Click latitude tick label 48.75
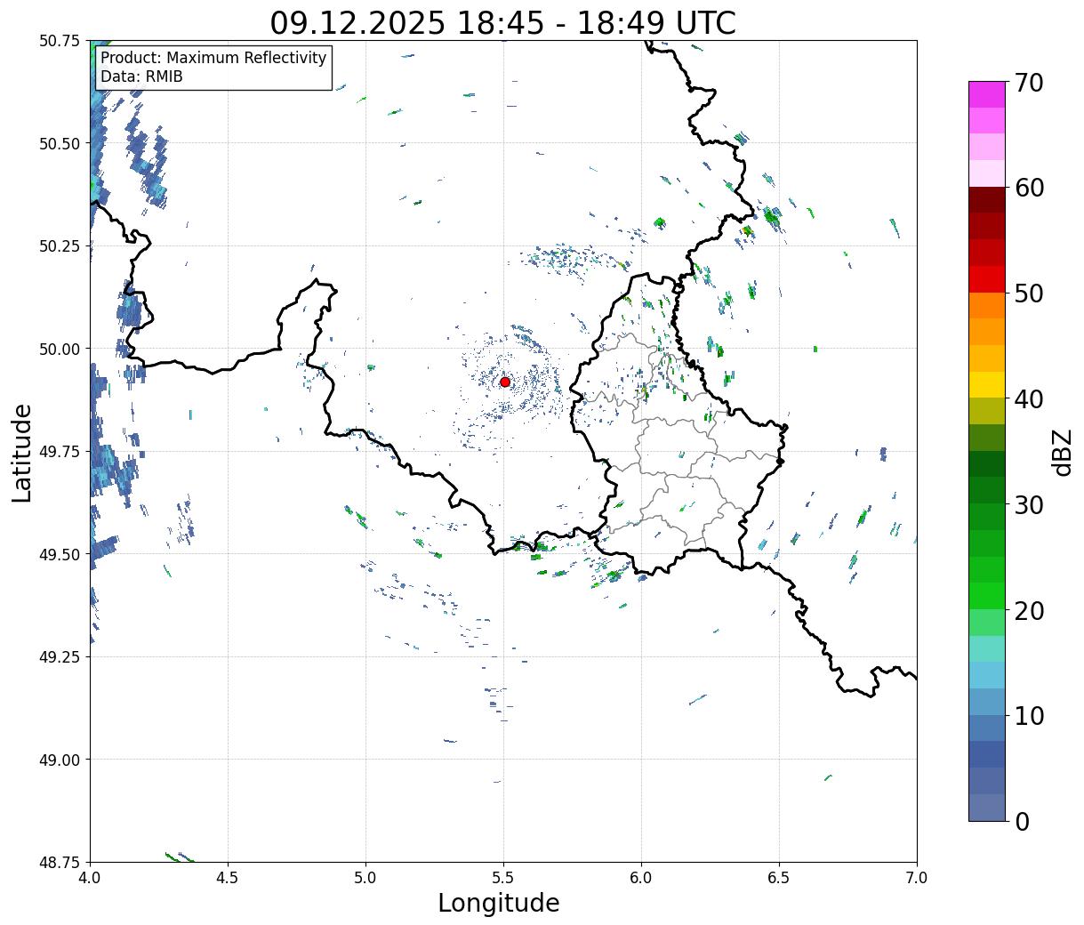Viewport: 1084px width, 925px height. (x=60, y=863)
